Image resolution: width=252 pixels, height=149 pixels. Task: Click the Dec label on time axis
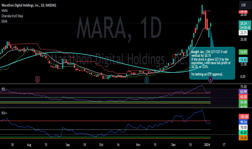[x=173, y=145]
